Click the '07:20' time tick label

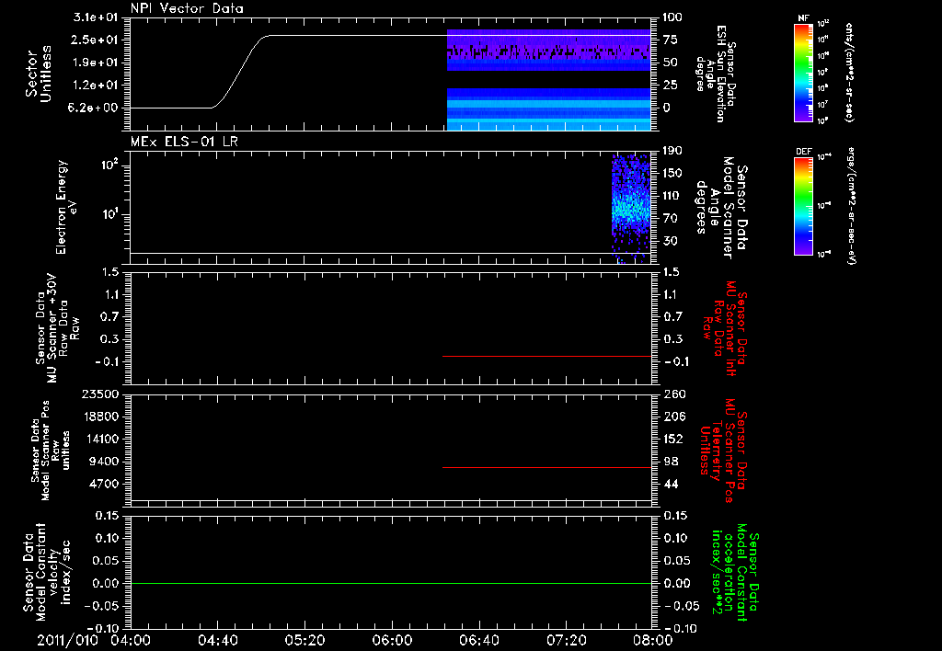(x=566, y=640)
